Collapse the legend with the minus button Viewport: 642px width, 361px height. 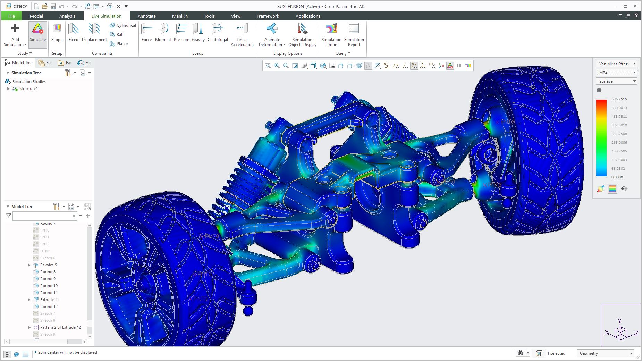click(x=599, y=90)
